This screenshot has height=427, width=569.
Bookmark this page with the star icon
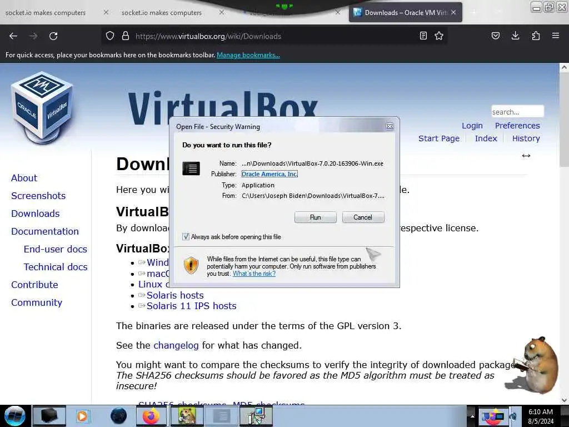tap(439, 36)
